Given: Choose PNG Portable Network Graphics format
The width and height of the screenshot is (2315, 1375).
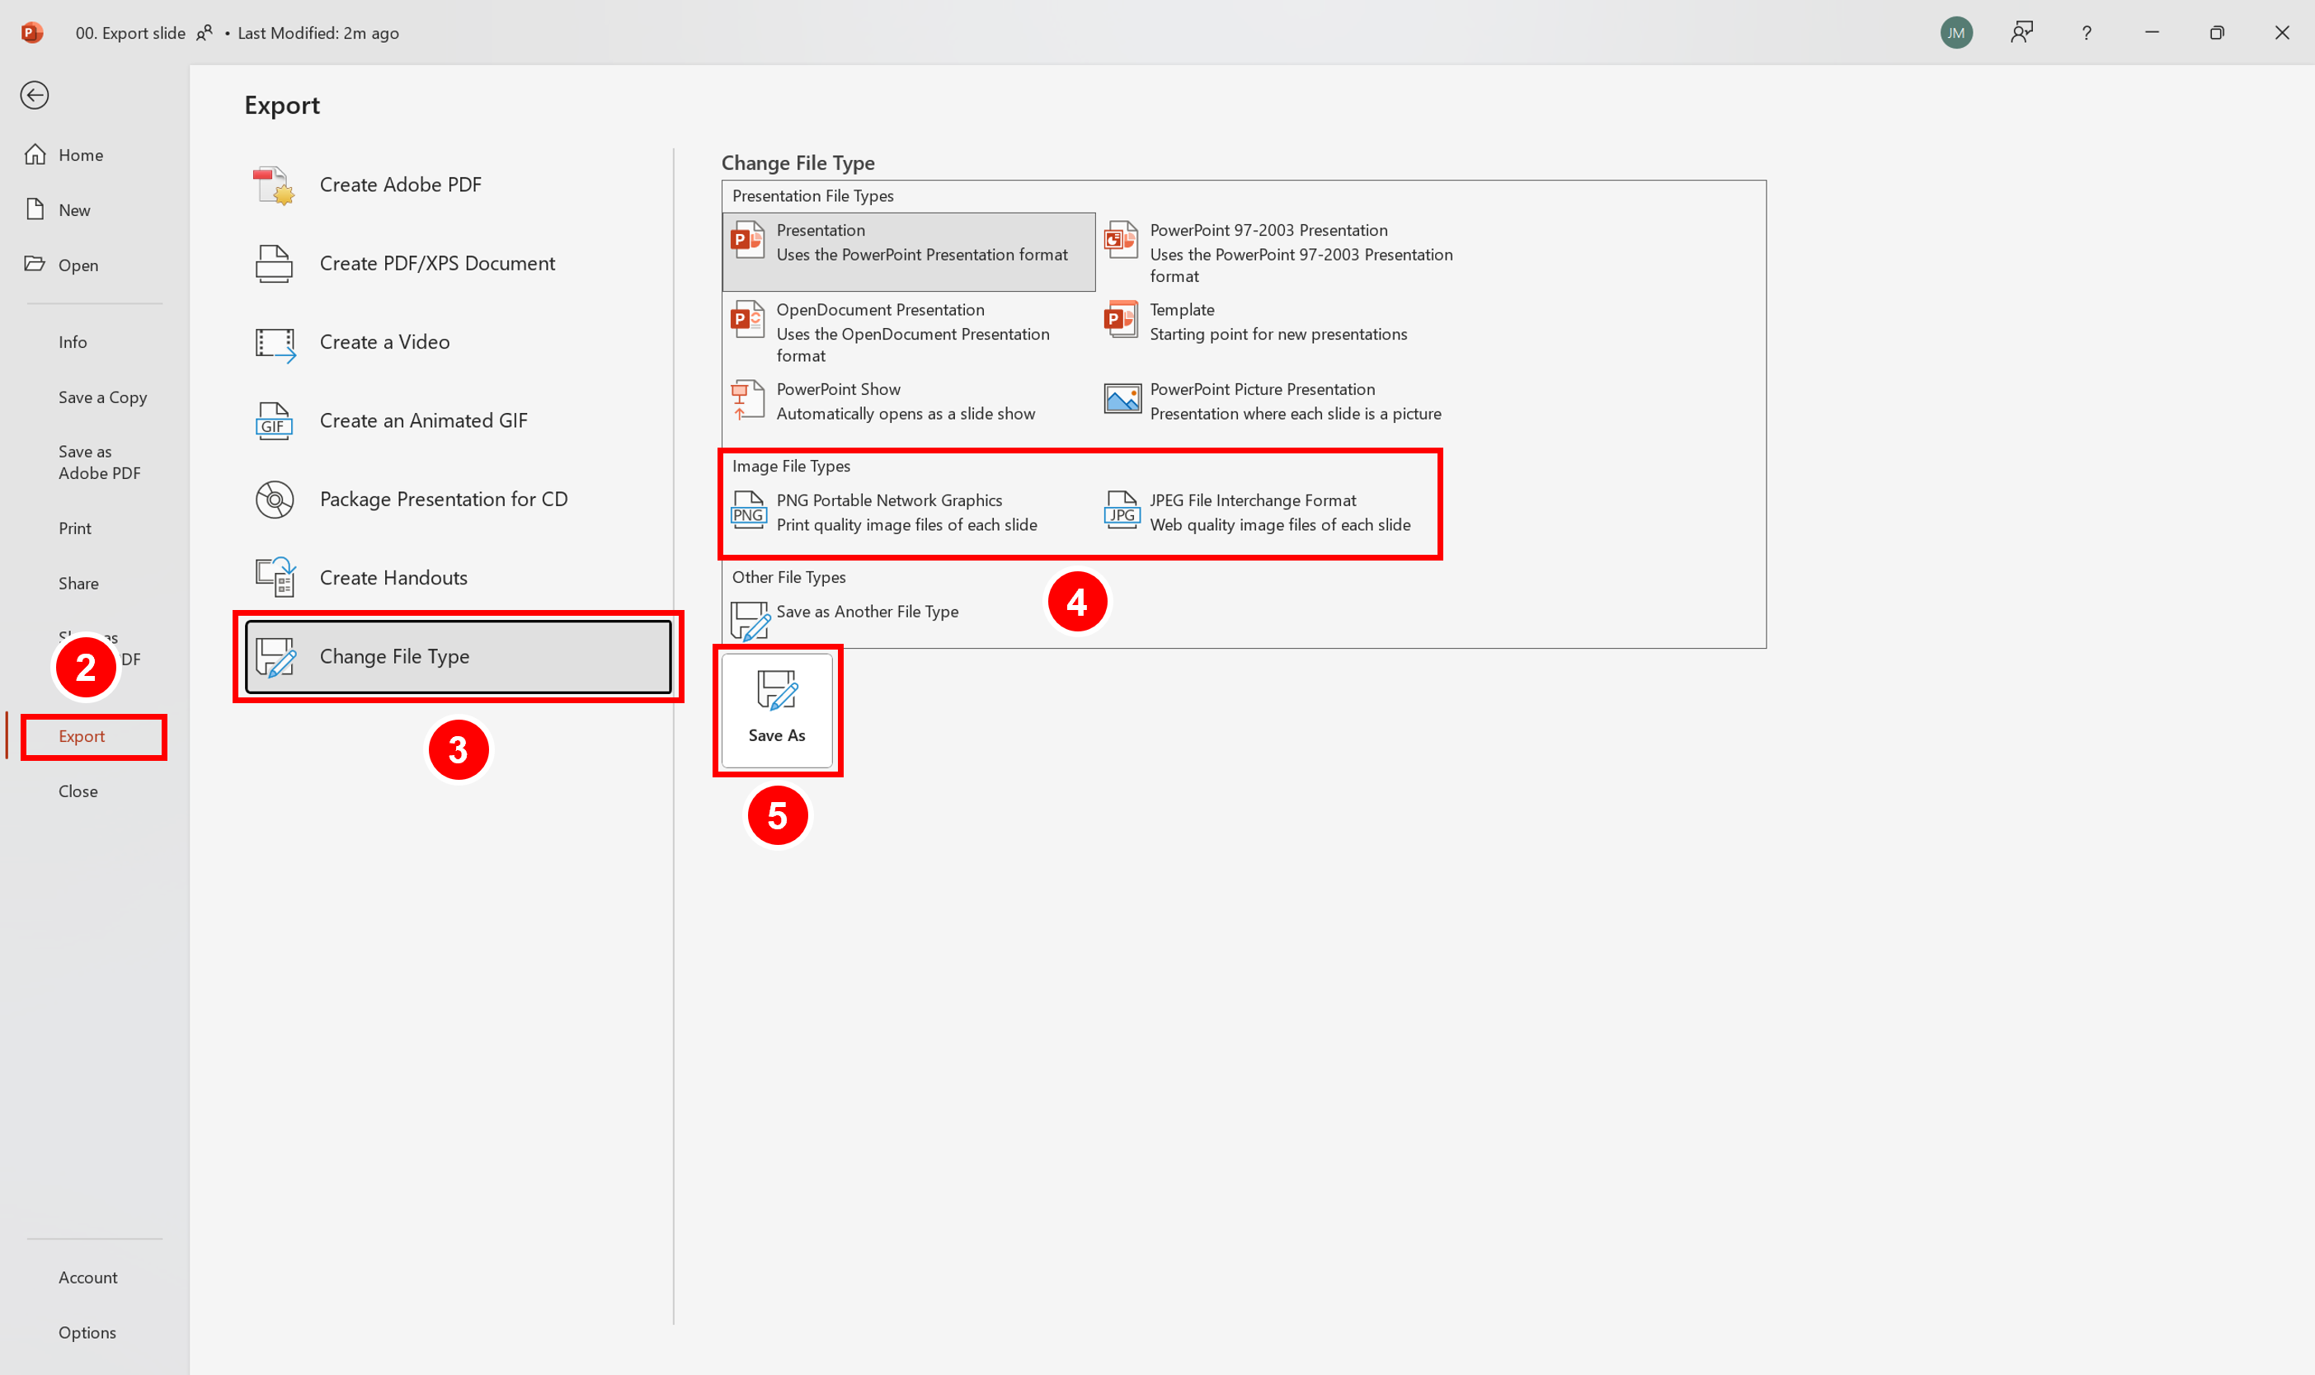Looking at the screenshot, I should 888,513.
